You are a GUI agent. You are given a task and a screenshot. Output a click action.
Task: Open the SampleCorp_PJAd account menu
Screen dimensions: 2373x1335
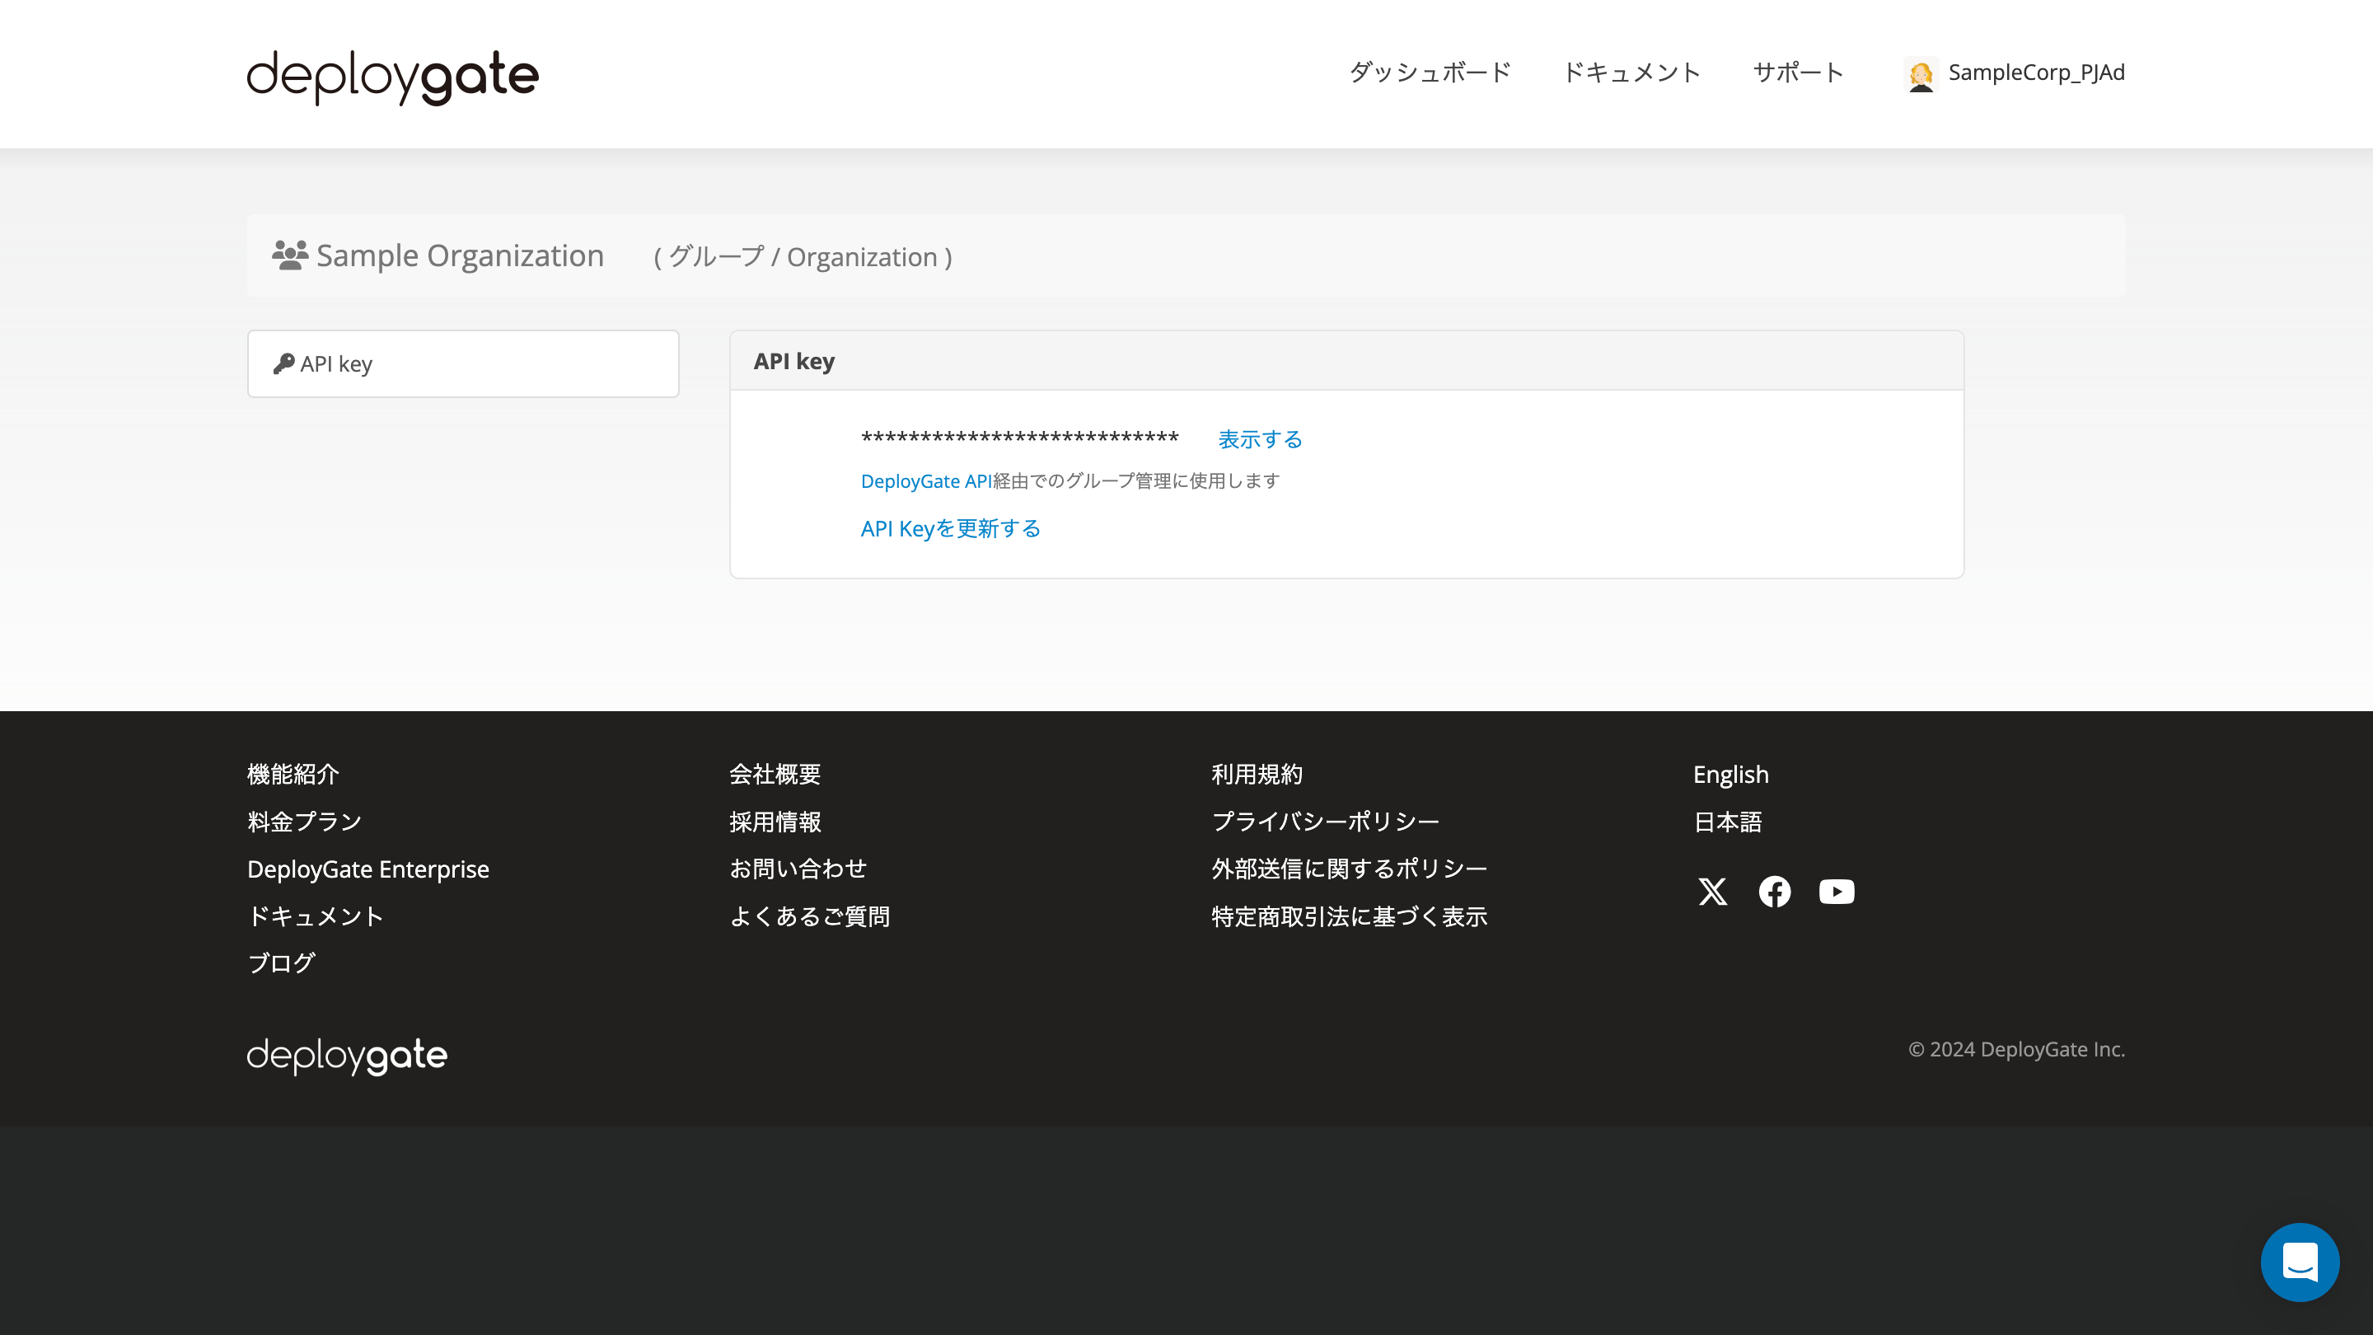click(2037, 73)
